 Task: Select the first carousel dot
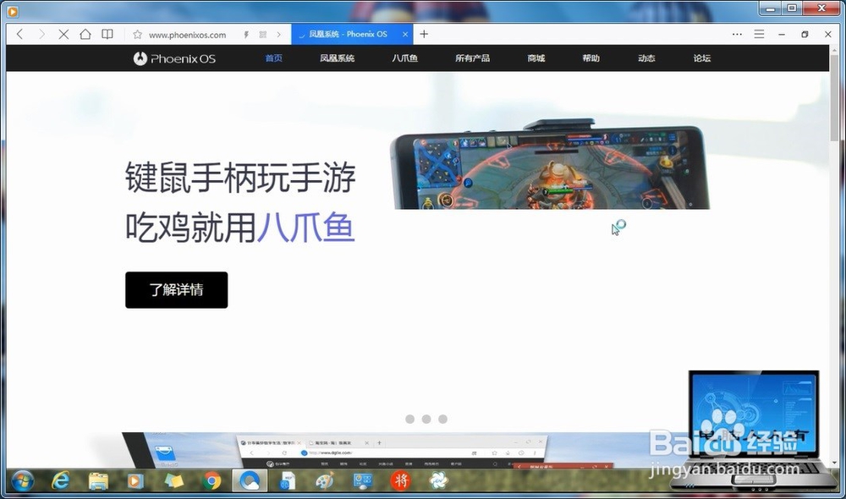pos(410,419)
